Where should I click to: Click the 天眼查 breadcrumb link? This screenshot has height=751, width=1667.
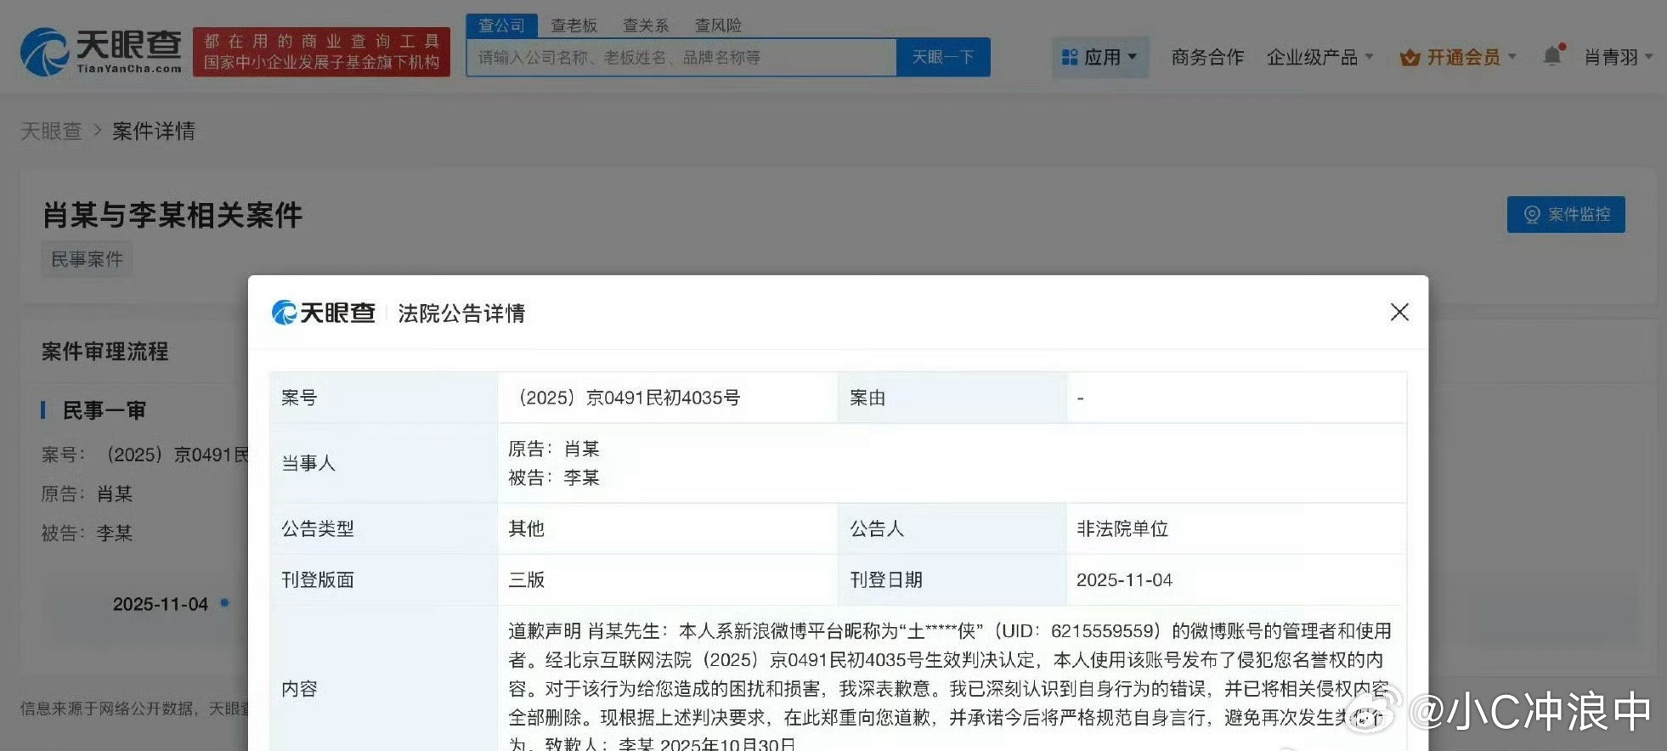(x=51, y=131)
